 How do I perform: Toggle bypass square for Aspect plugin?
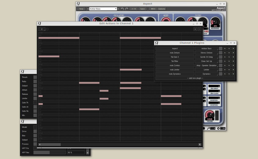coord(221,48)
